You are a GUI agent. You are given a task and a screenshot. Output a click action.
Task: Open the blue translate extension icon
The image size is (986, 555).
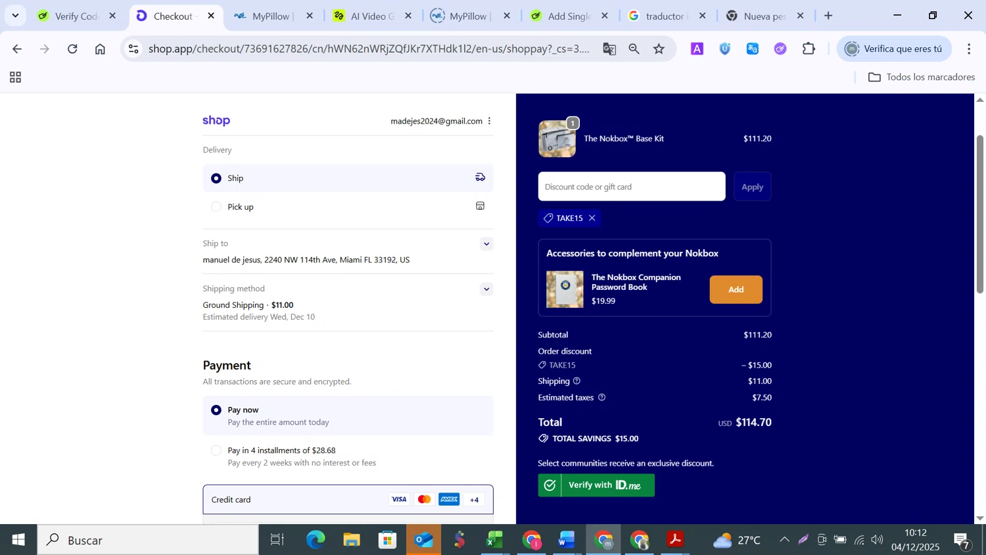[x=753, y=49]
